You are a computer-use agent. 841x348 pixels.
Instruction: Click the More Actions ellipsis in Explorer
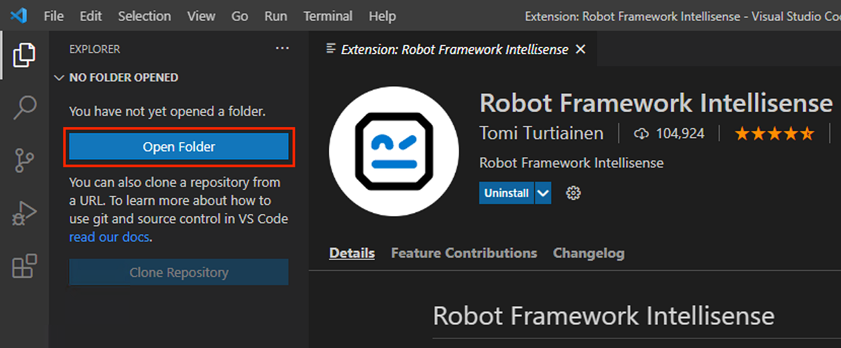[282, 49]
